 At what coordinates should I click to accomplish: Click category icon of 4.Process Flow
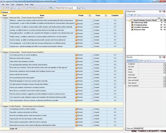coord(132,30)
